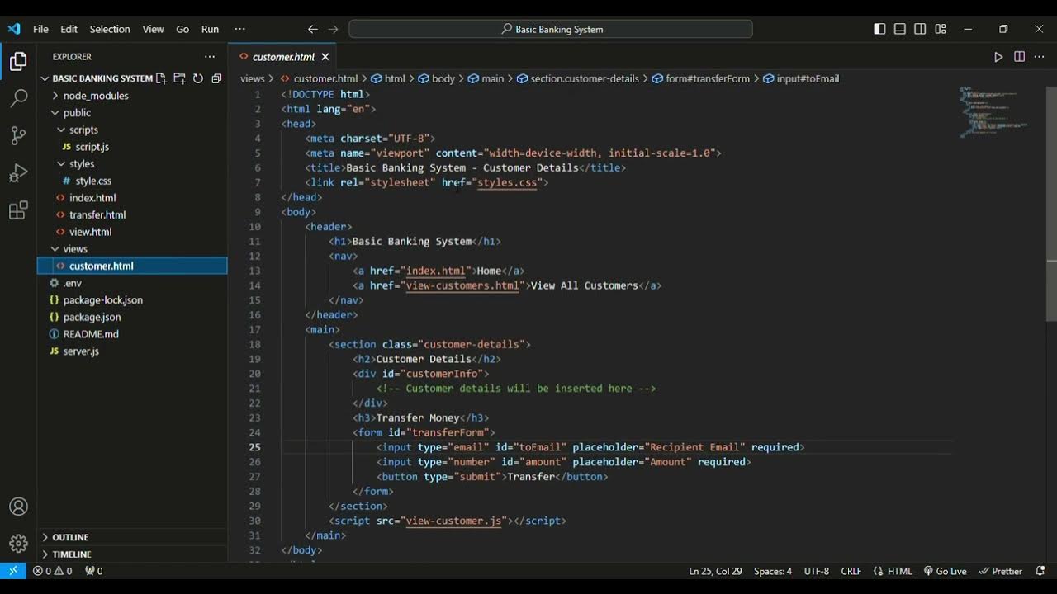Click the Refresh Explorer icon

198,78
